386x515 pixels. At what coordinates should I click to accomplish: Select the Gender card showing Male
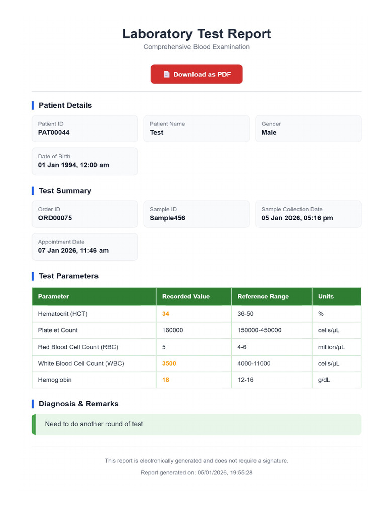pos(308,128)
